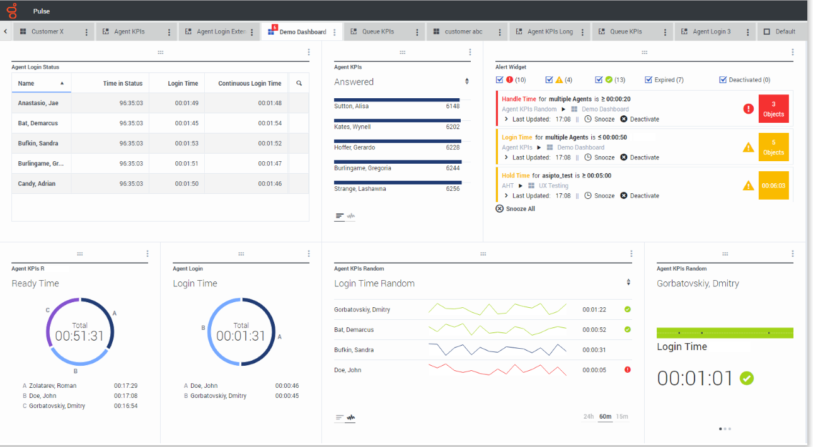The image size is (813, 447).
Task: Select the 24h time range
Action: coord(589,416)
